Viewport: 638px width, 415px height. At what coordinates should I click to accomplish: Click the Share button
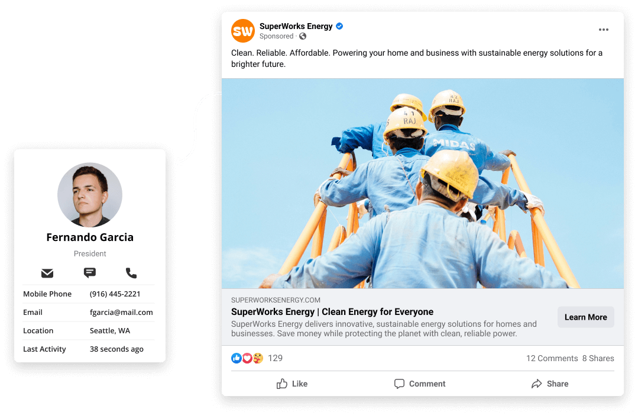pyautogui.click(x=550, y=384)
